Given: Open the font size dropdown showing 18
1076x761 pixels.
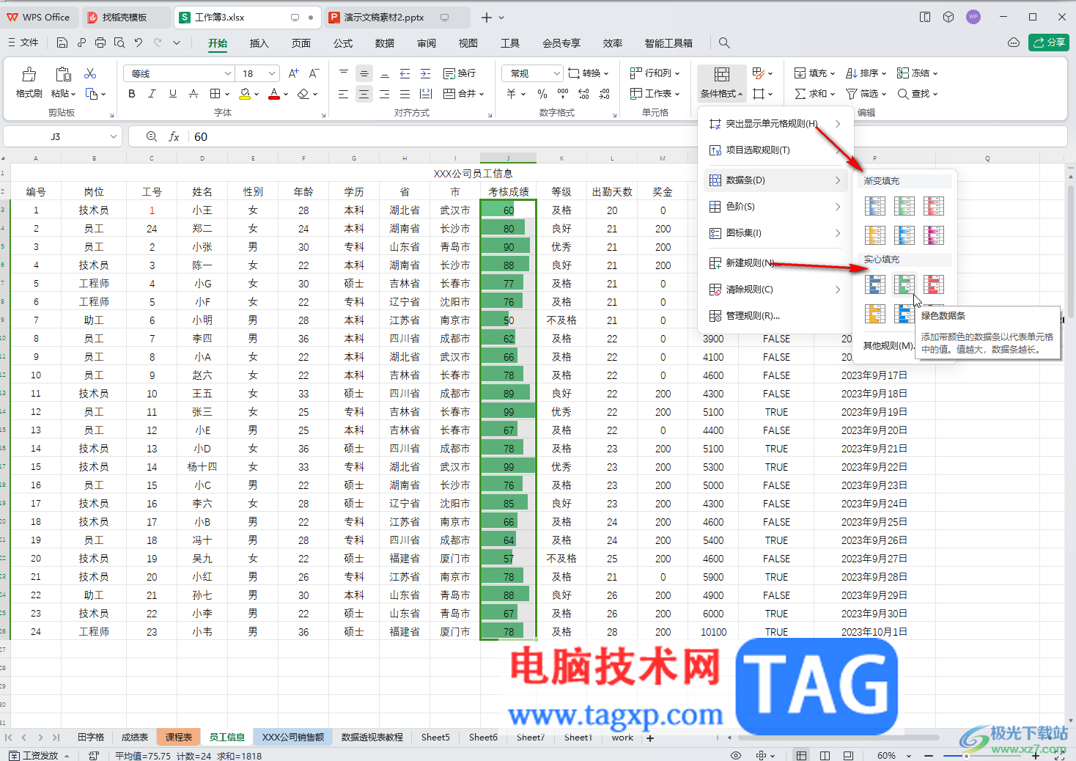Looking at the screenshot, I should pyautogui.click(x=272, y=73).
